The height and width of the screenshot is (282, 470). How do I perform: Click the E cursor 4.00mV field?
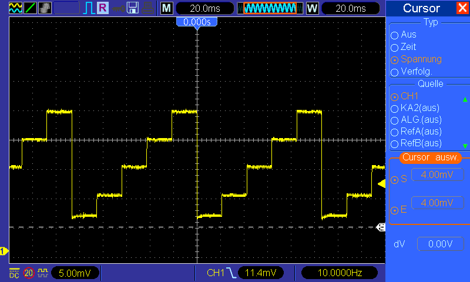pos(438,203)
